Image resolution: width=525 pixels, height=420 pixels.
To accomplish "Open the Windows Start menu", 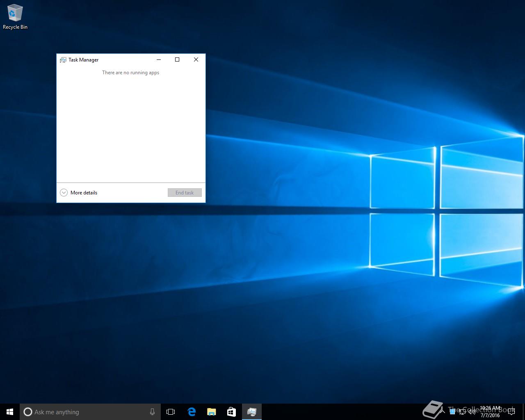I will 10,412.
